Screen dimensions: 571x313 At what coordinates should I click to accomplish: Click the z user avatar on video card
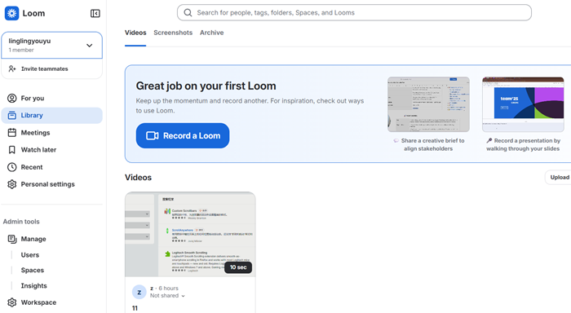pyautogui.click(x=139, y=292)
